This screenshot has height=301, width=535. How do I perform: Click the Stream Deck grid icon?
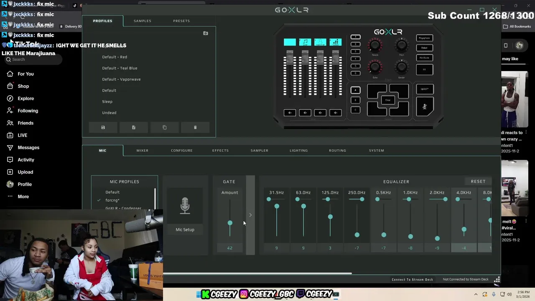pos(497,280)
